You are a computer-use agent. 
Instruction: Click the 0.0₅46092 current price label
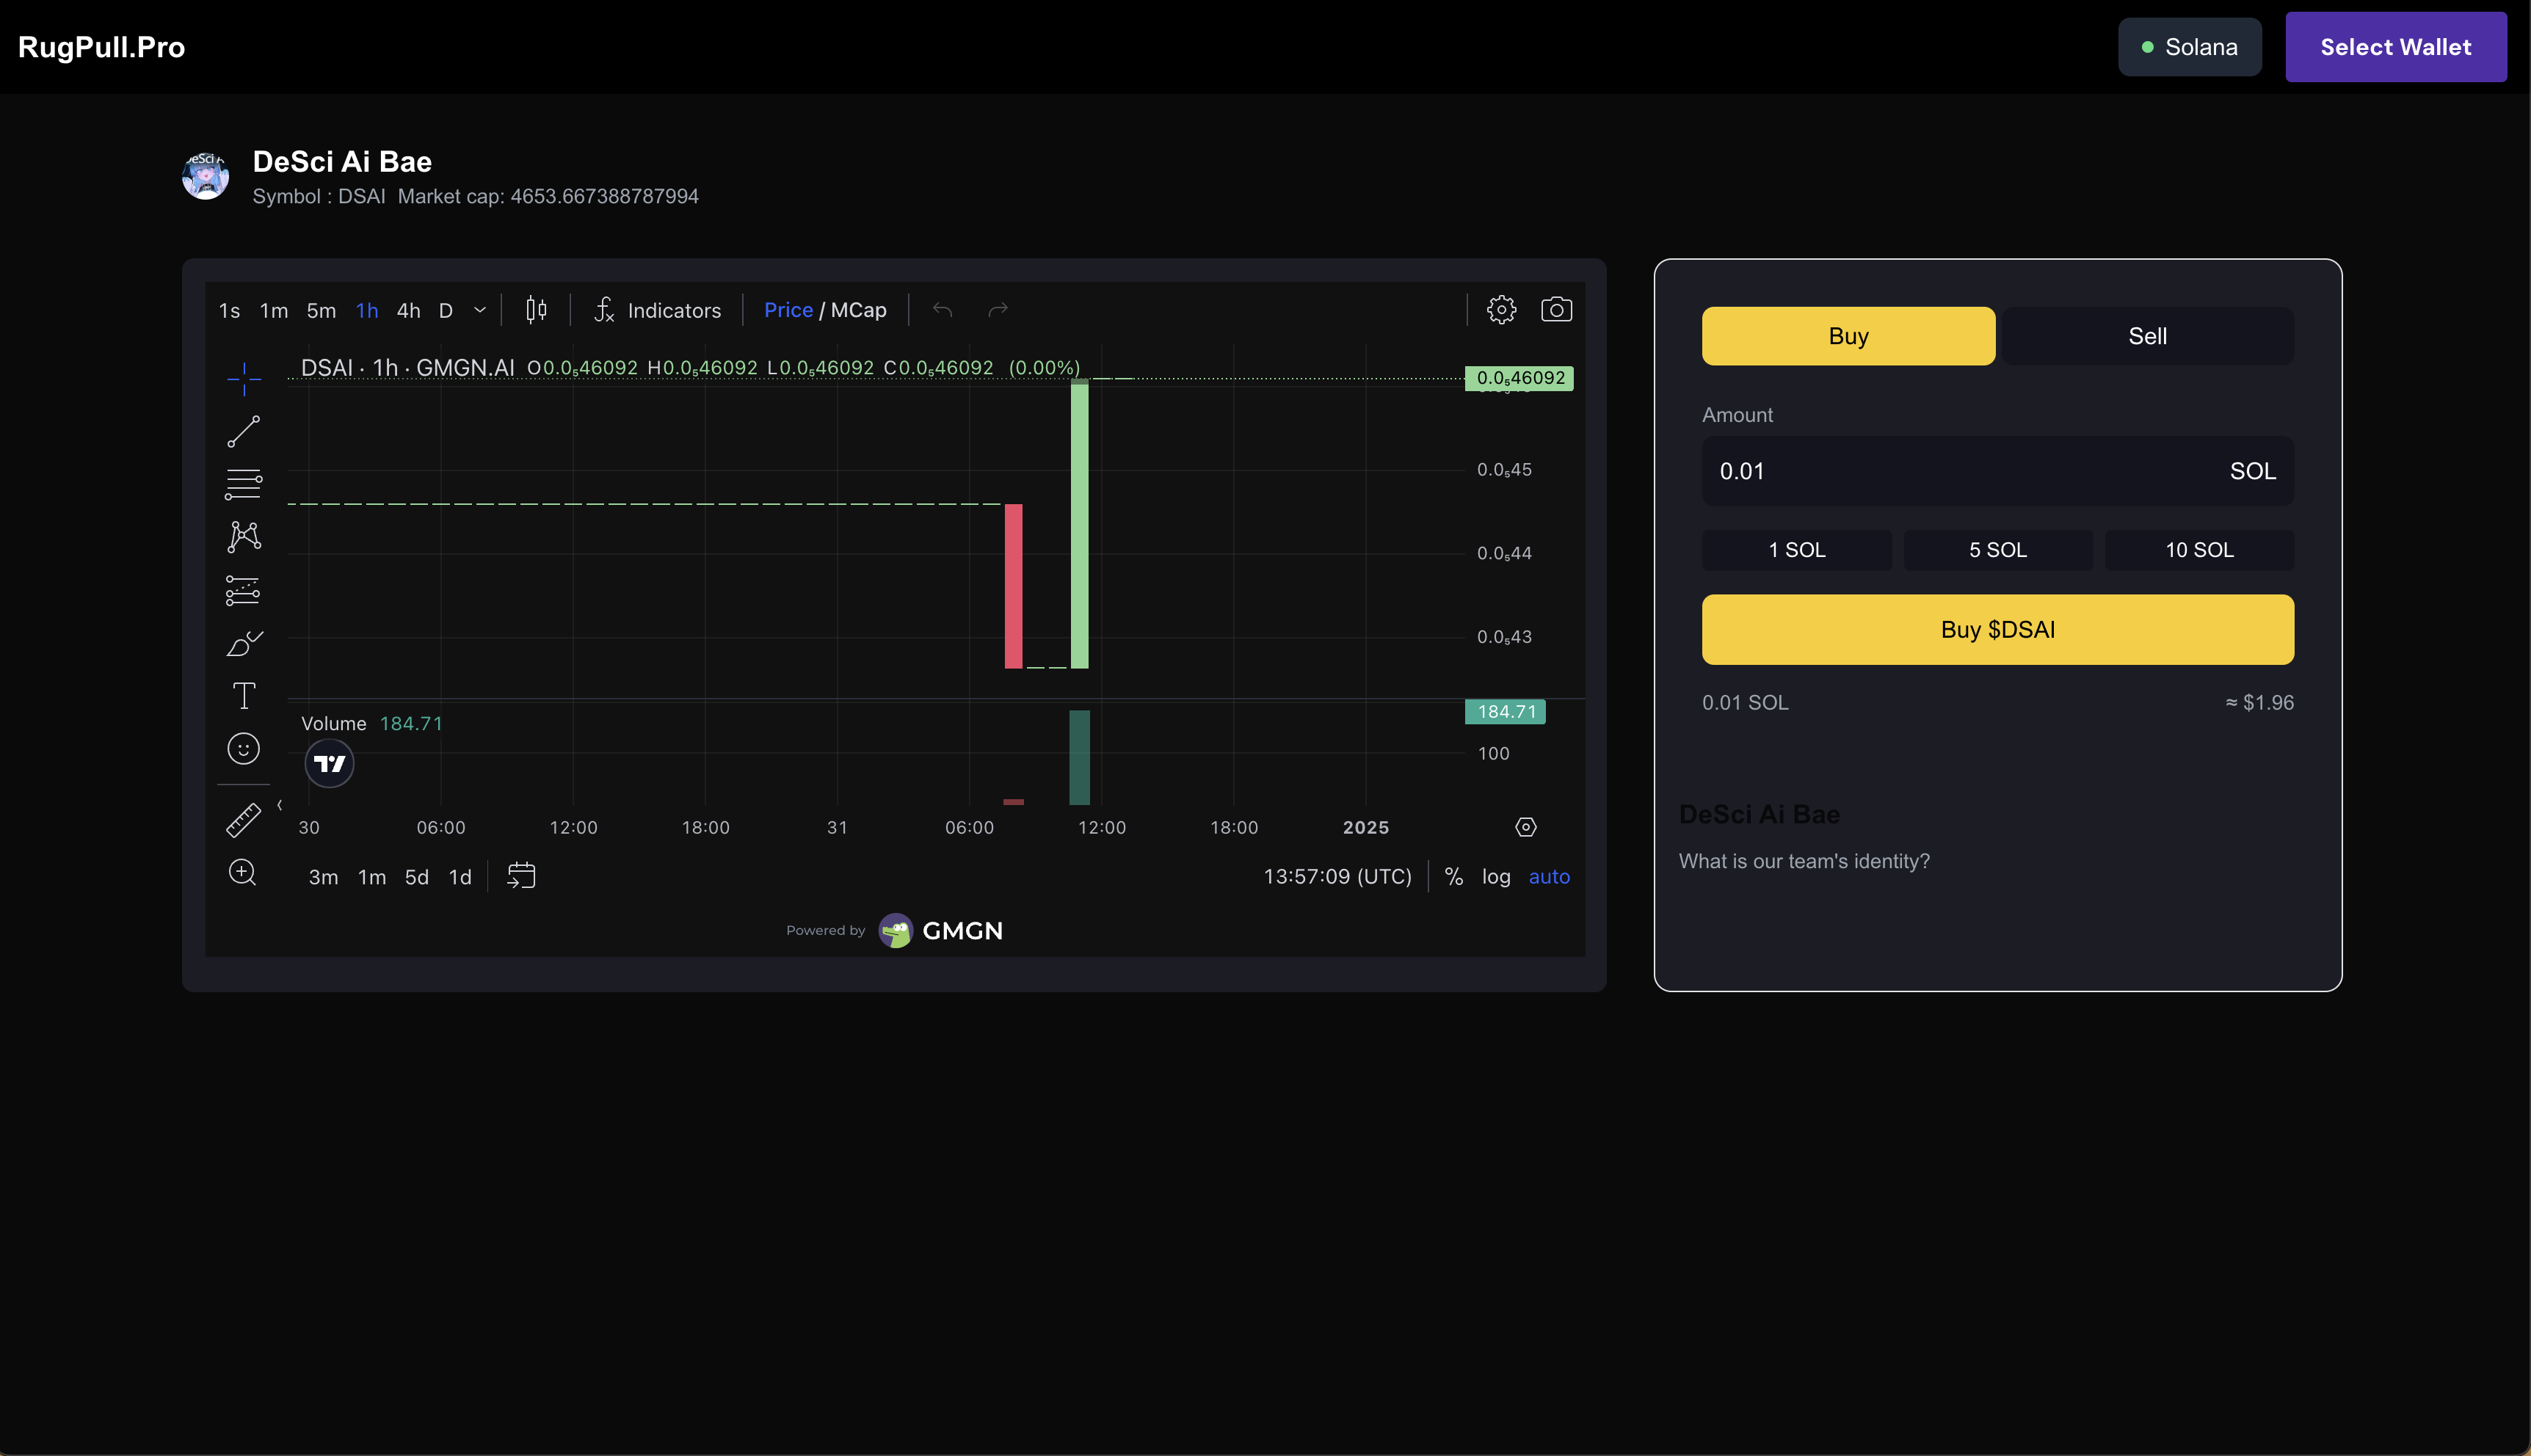[x=1519, y=378]
